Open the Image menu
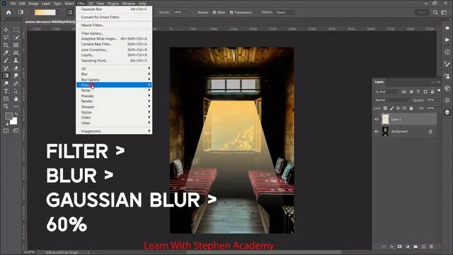 point(33,4)
